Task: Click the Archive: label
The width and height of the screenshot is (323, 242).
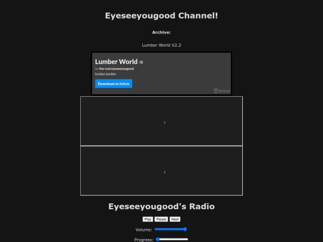Action: point(161,32)
